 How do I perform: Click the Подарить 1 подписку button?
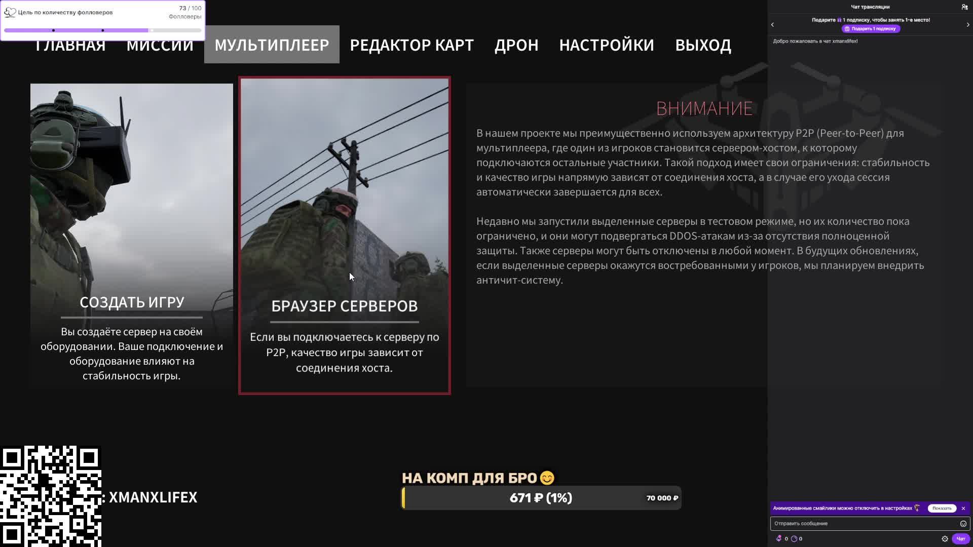click(x=871, y=29)
